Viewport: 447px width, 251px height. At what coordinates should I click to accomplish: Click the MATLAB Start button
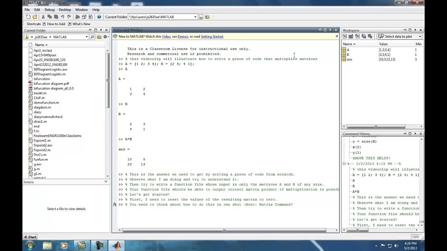(30, 237)
